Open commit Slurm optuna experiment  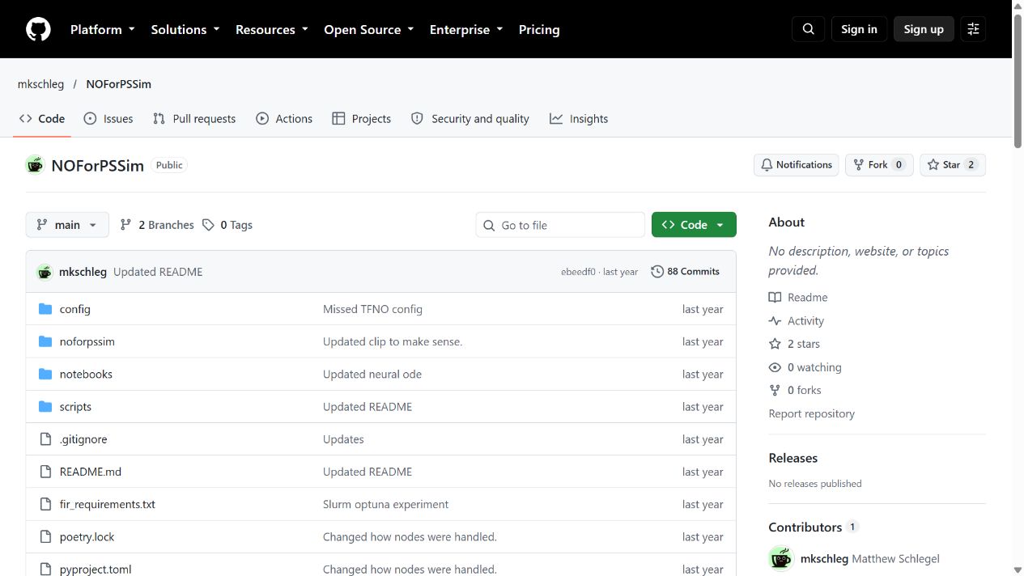tap(385, 504)
